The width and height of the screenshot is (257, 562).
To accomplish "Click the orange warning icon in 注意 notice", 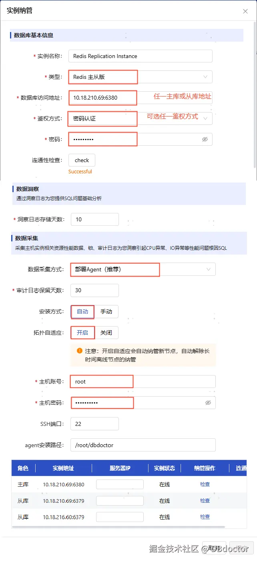I will coord(80,351).
